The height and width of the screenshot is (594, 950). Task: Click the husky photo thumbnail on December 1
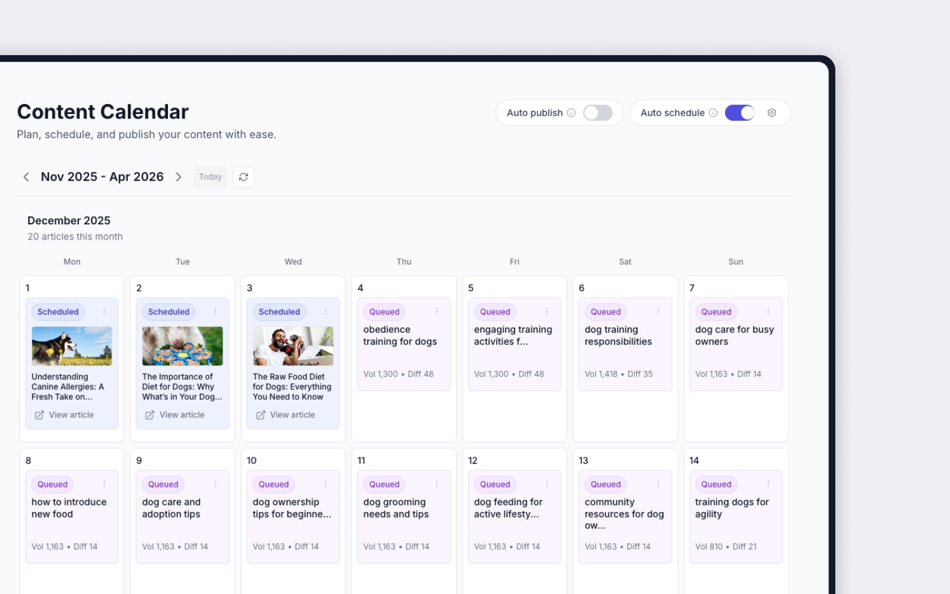[x=71, y=345]
